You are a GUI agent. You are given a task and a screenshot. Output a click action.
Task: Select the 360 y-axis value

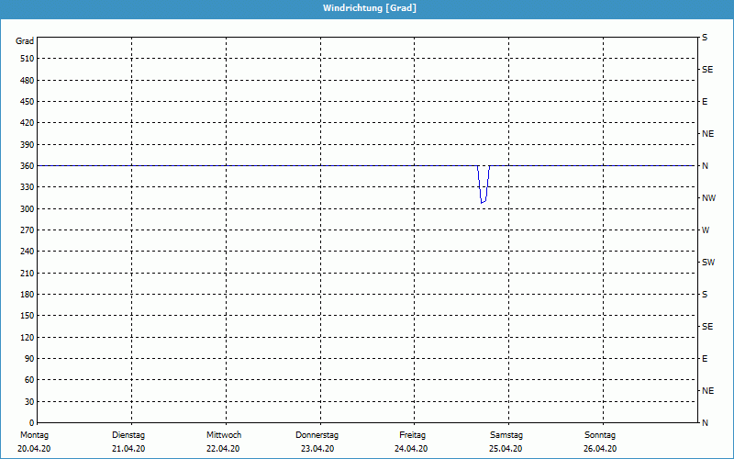[28, 166]
